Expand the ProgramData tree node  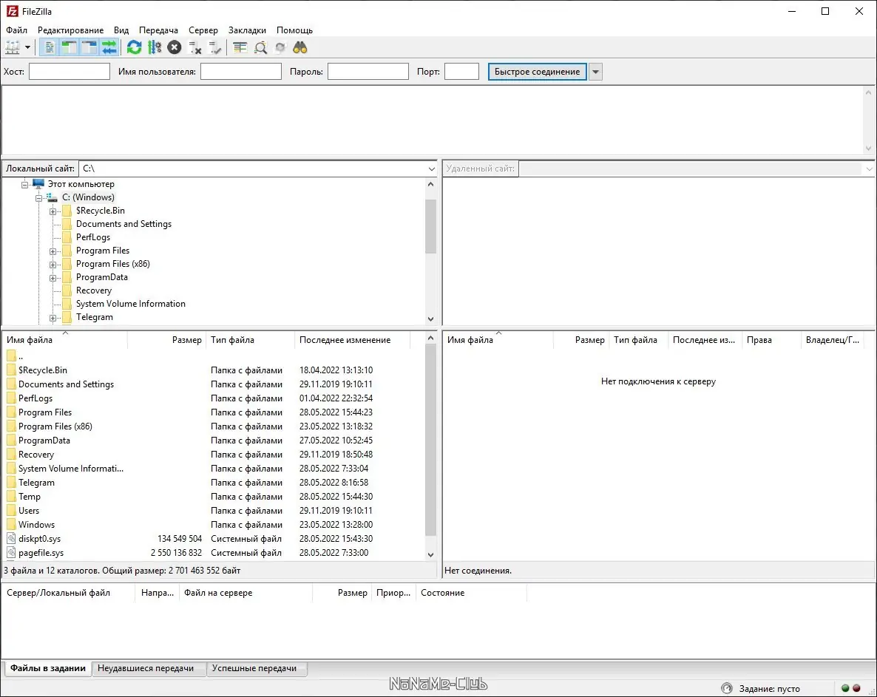(53, 278)
